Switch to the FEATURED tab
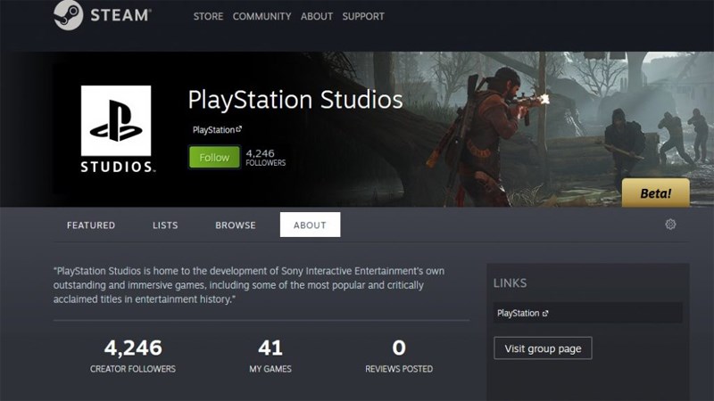This screenshot has height=401, width=714. 91,225
